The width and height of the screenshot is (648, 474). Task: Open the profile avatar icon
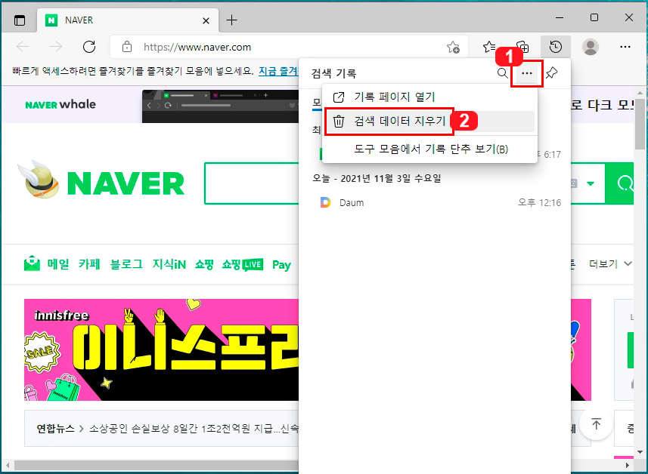[590, 47]
